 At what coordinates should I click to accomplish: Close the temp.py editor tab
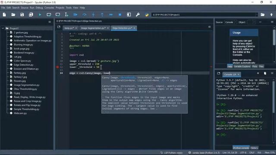point(76,28)
